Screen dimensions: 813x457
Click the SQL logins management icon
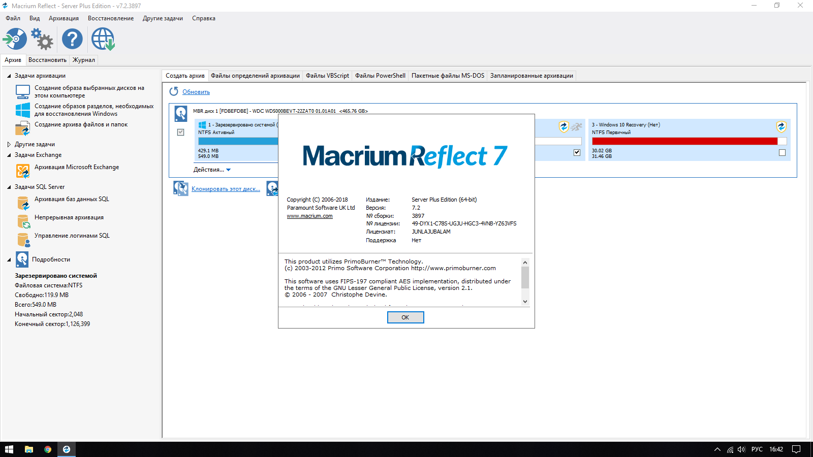point(23,240)
